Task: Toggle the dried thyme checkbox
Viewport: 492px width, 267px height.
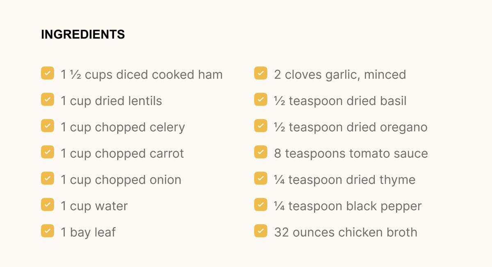Action: coord(261,178)
